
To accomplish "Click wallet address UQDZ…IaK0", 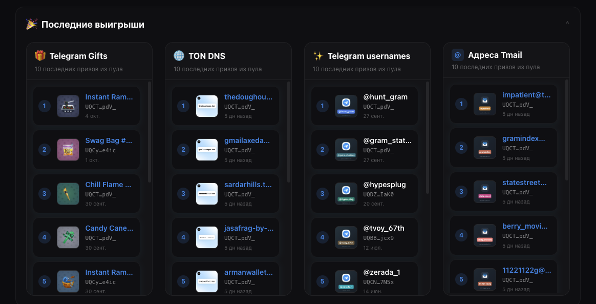I will 378,194.
